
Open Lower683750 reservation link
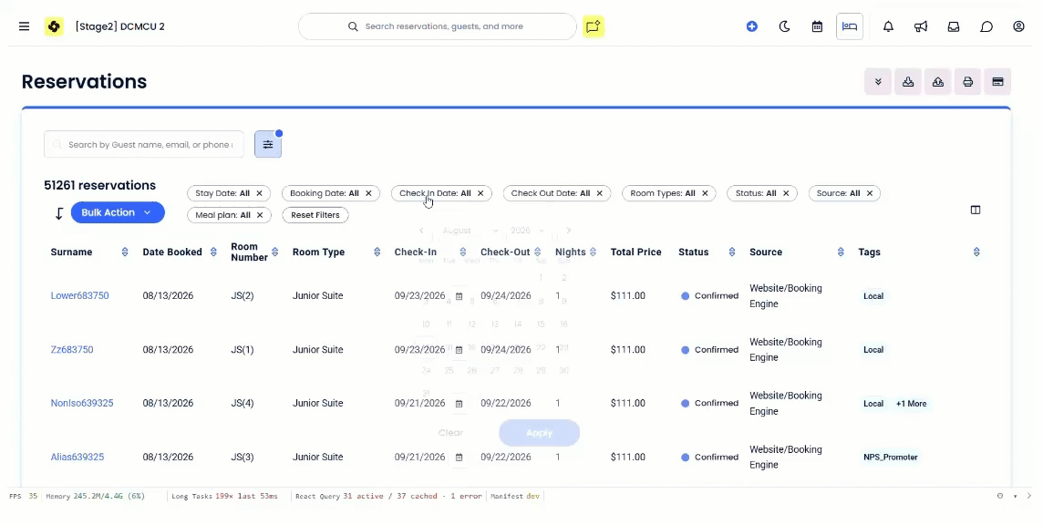pyautogui.click(x=80, y=295)
